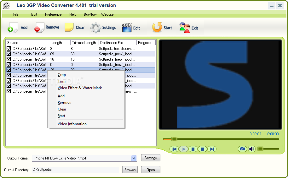Skip to previous track in player
Viewport: 288px width, 178px height.
(174, 149)
